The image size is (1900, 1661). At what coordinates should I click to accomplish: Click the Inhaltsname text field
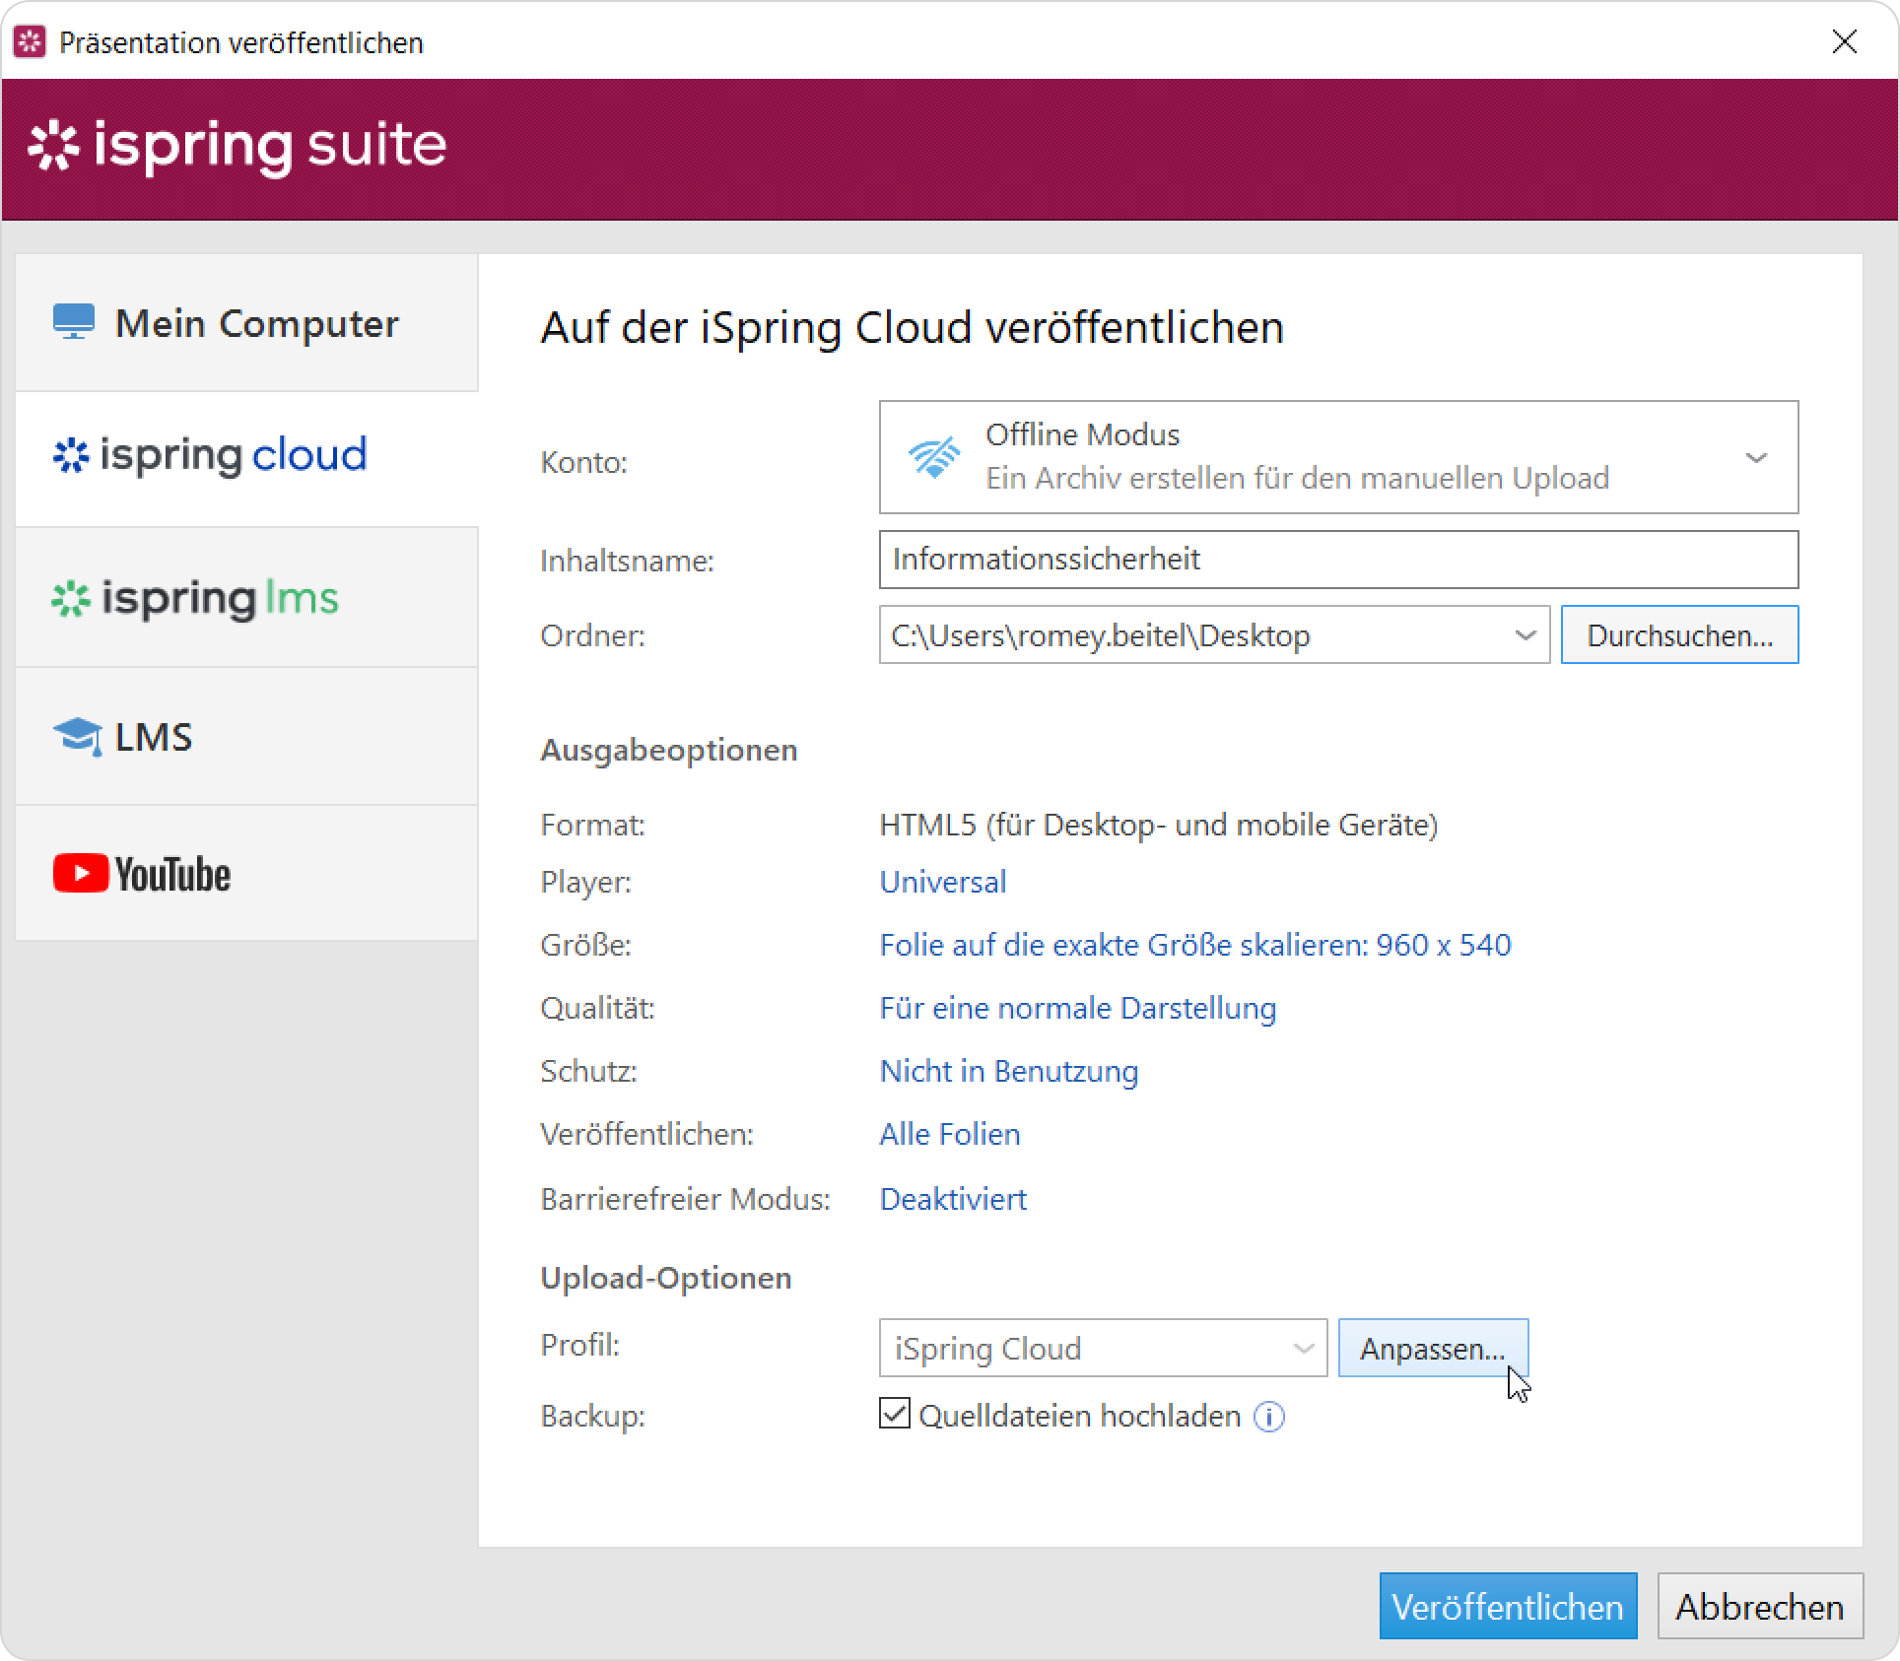[1337, 560]
